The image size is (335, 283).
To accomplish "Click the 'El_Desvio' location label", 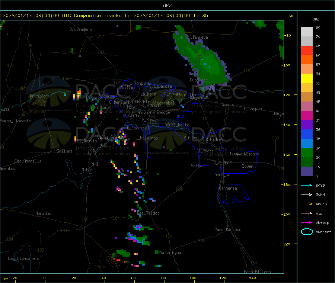I will [87, 141].
